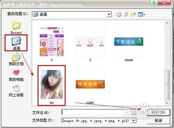This screenshot has width=174, height=128.
Task: Select the xiu photo thumbnail
Action: pyautogui.click(x=52, y=84)
